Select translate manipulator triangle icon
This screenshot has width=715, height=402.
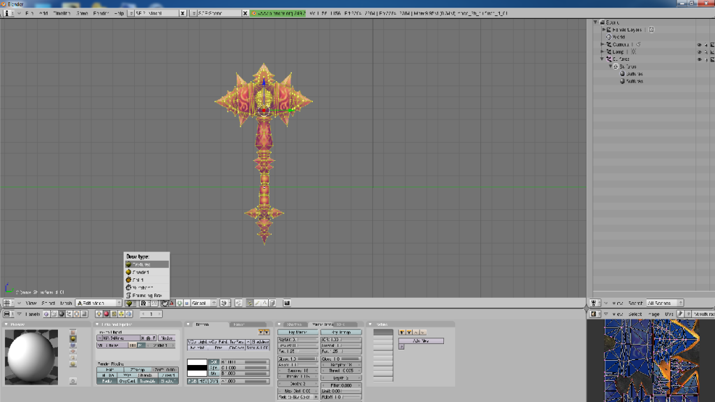(x=172, y=303)
